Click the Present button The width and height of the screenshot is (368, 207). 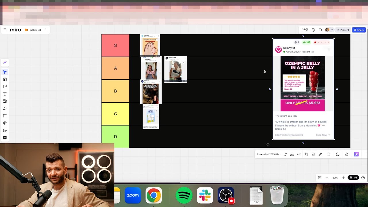343,30
